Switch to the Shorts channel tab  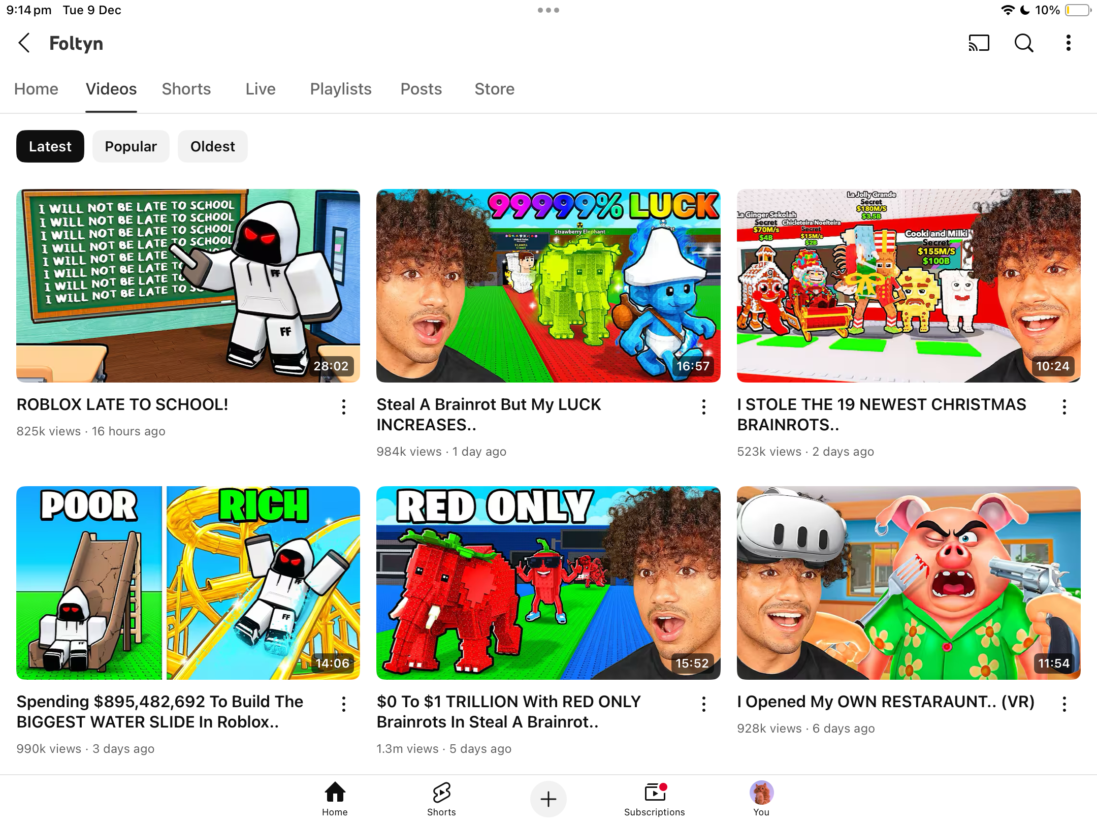click(186, 89)
